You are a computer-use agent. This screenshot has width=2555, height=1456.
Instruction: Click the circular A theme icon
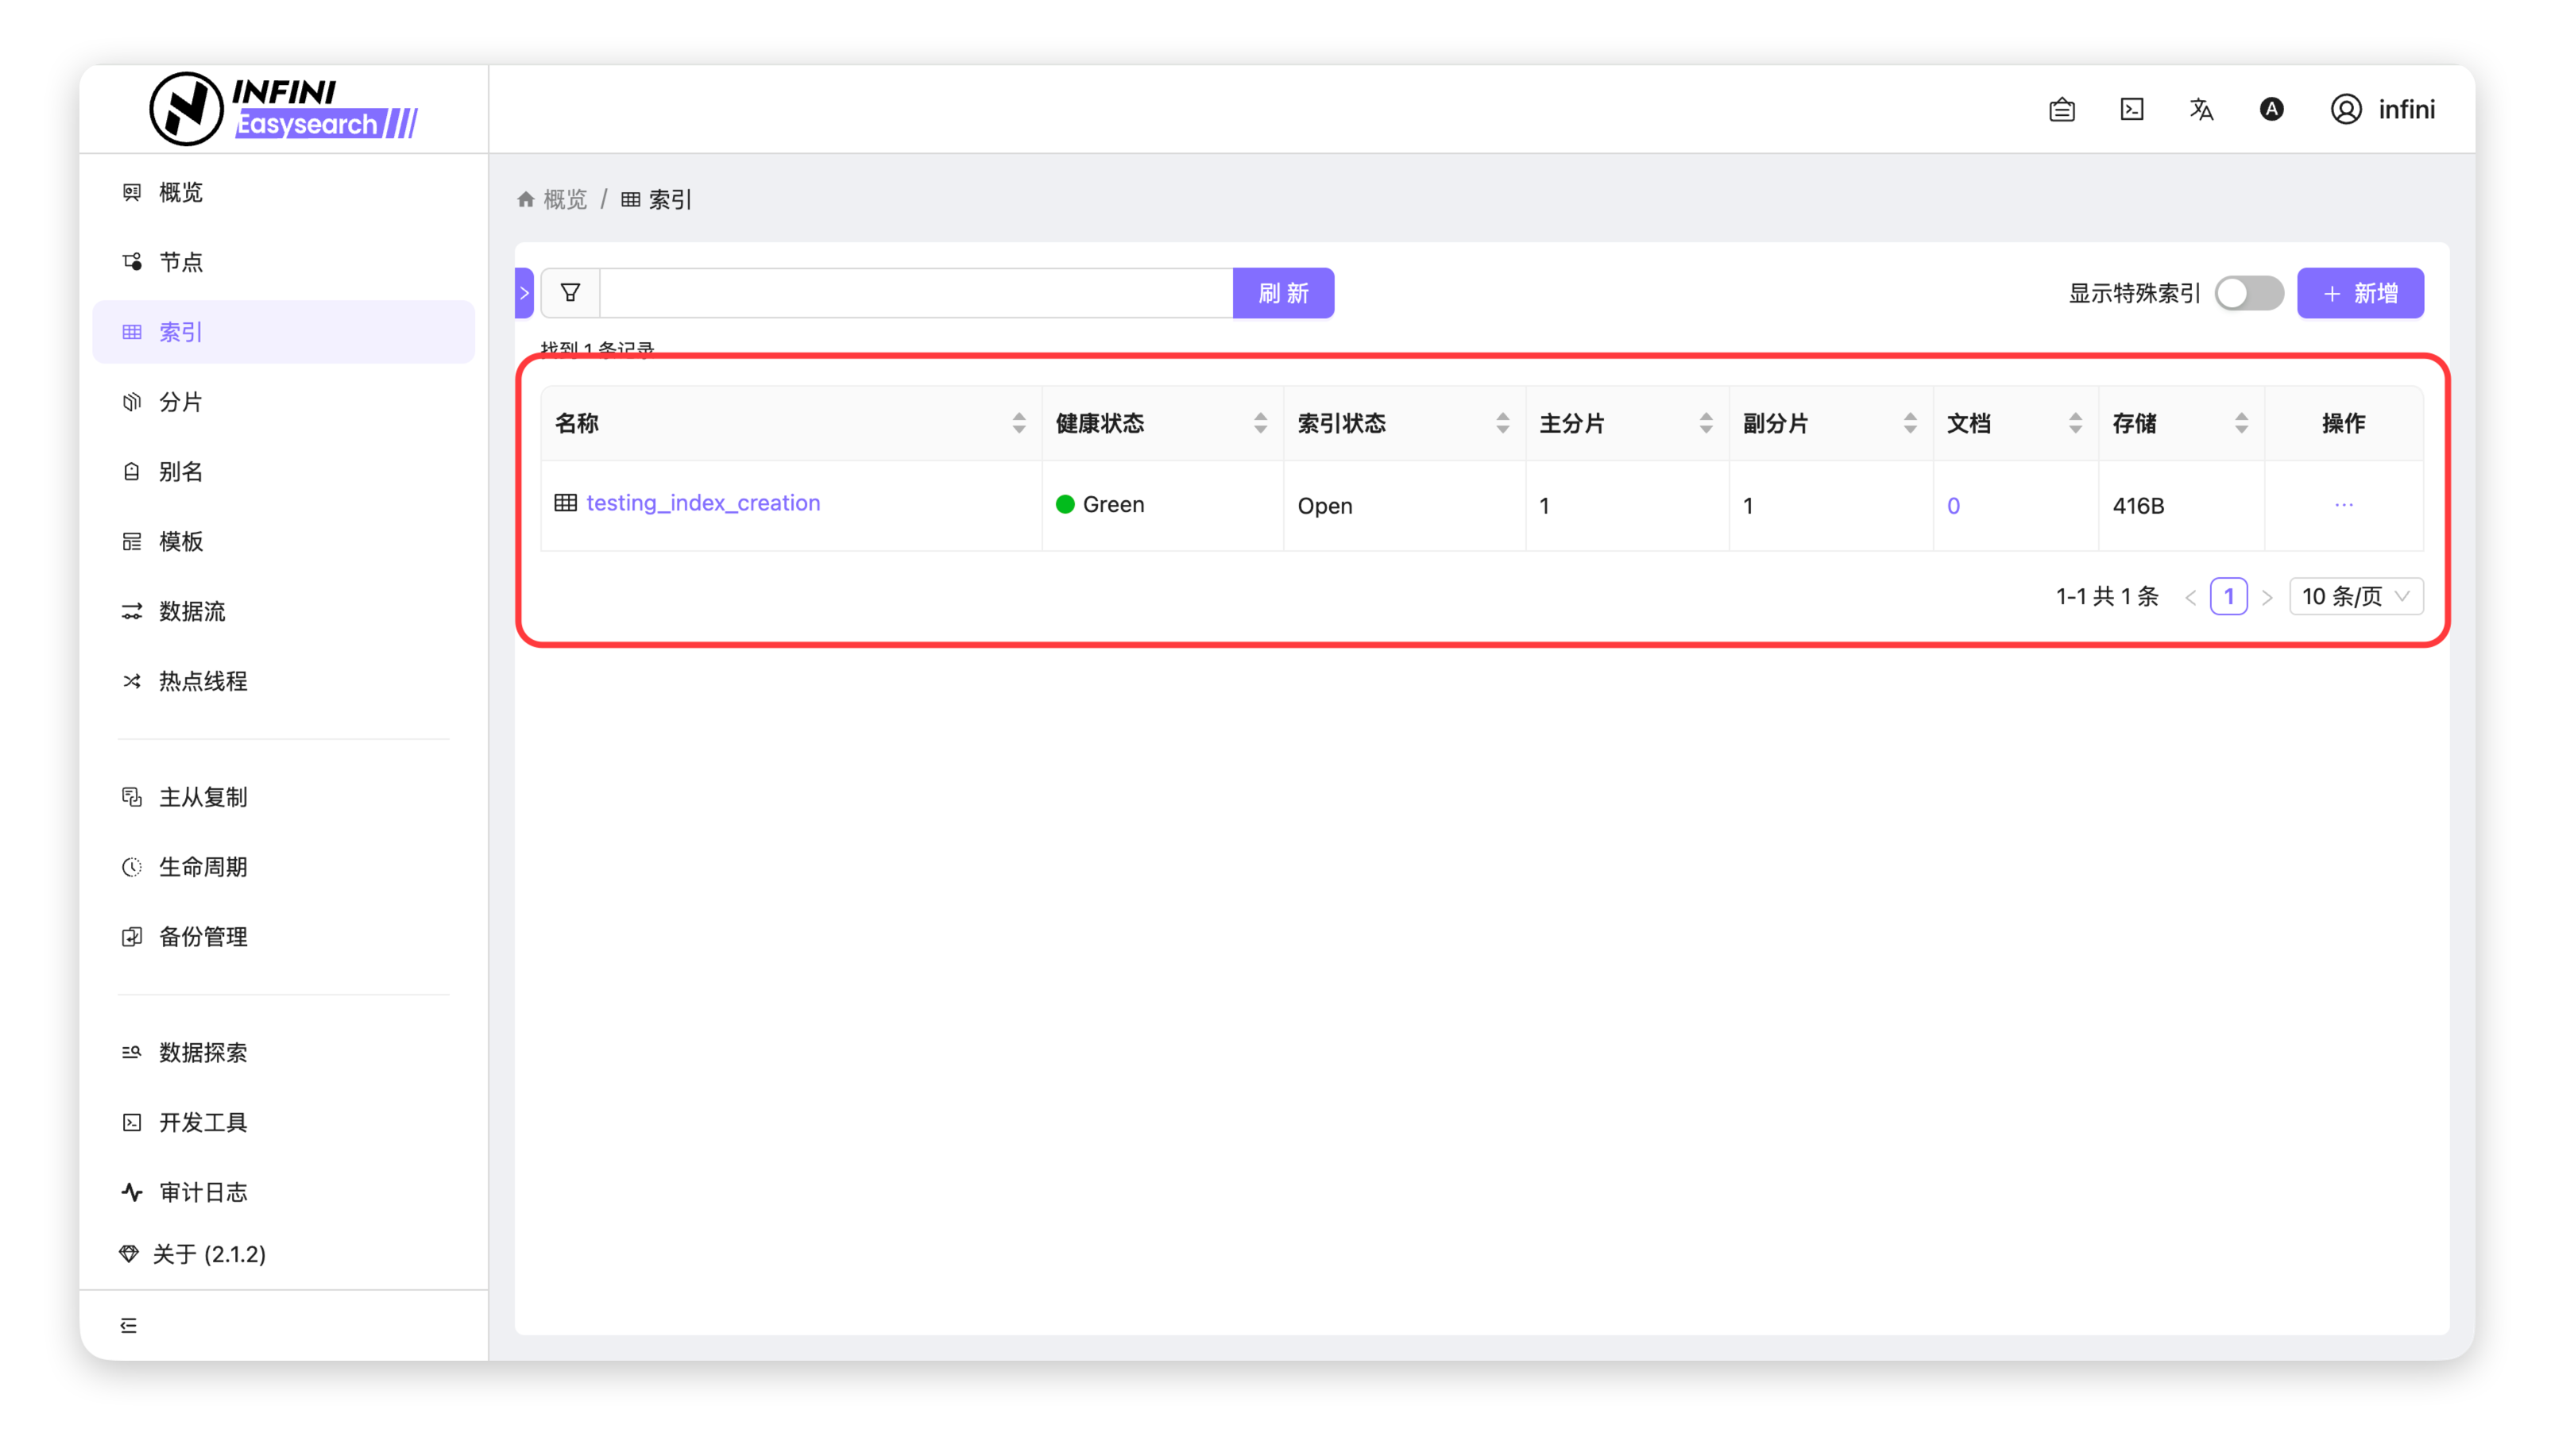coord(2271,109)
